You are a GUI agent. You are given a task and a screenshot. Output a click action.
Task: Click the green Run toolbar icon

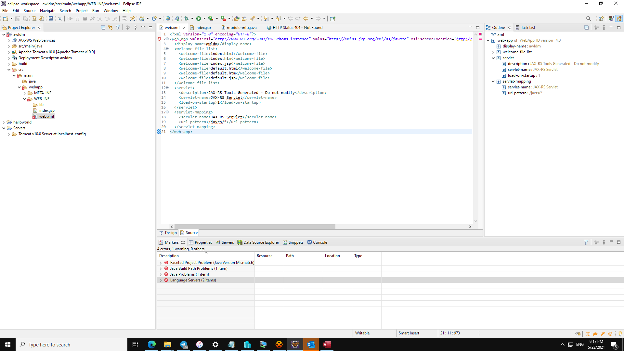point(199,19)
